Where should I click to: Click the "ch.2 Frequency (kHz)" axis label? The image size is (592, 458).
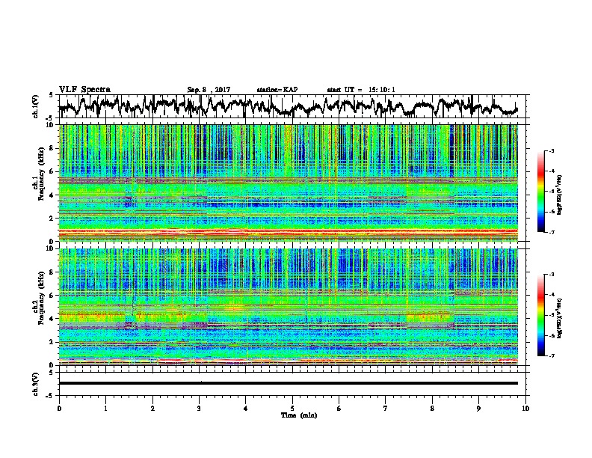(x=38, y=299)
